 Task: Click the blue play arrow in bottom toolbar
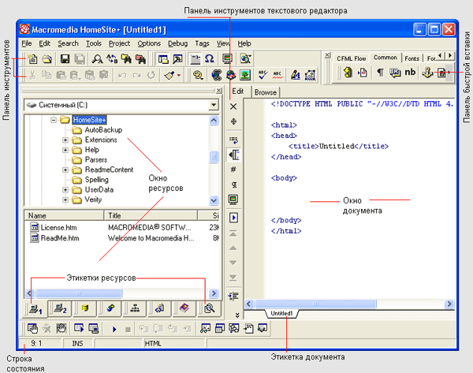[x=114, y=330]
